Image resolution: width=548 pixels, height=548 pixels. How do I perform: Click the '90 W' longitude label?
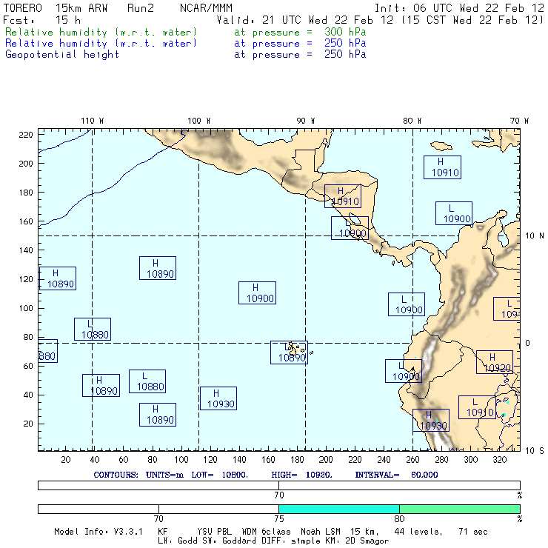(305, 121)
